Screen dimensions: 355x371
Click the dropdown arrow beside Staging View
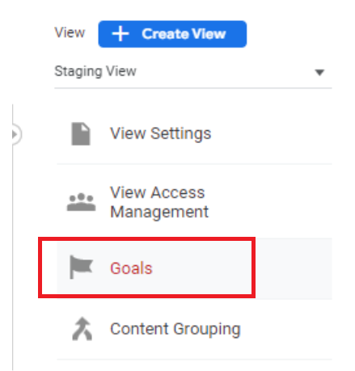pos(319,72)
